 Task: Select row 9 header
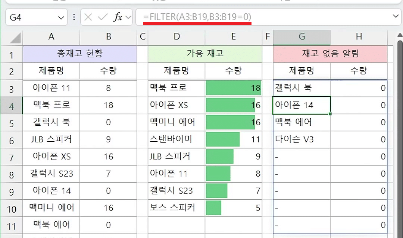[x=12, y=192]
